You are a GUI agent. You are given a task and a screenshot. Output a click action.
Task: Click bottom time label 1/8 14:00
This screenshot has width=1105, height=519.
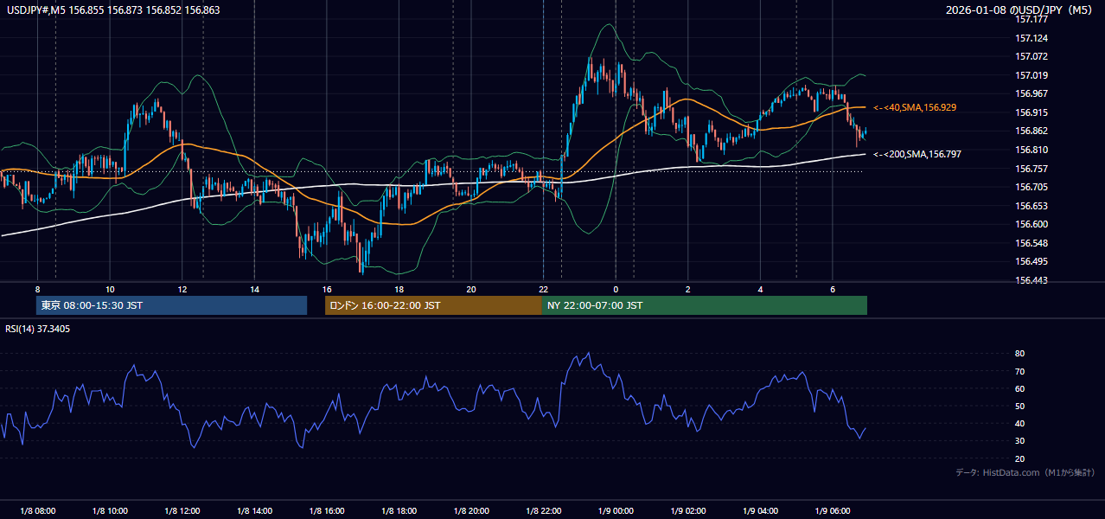[254, 510]
